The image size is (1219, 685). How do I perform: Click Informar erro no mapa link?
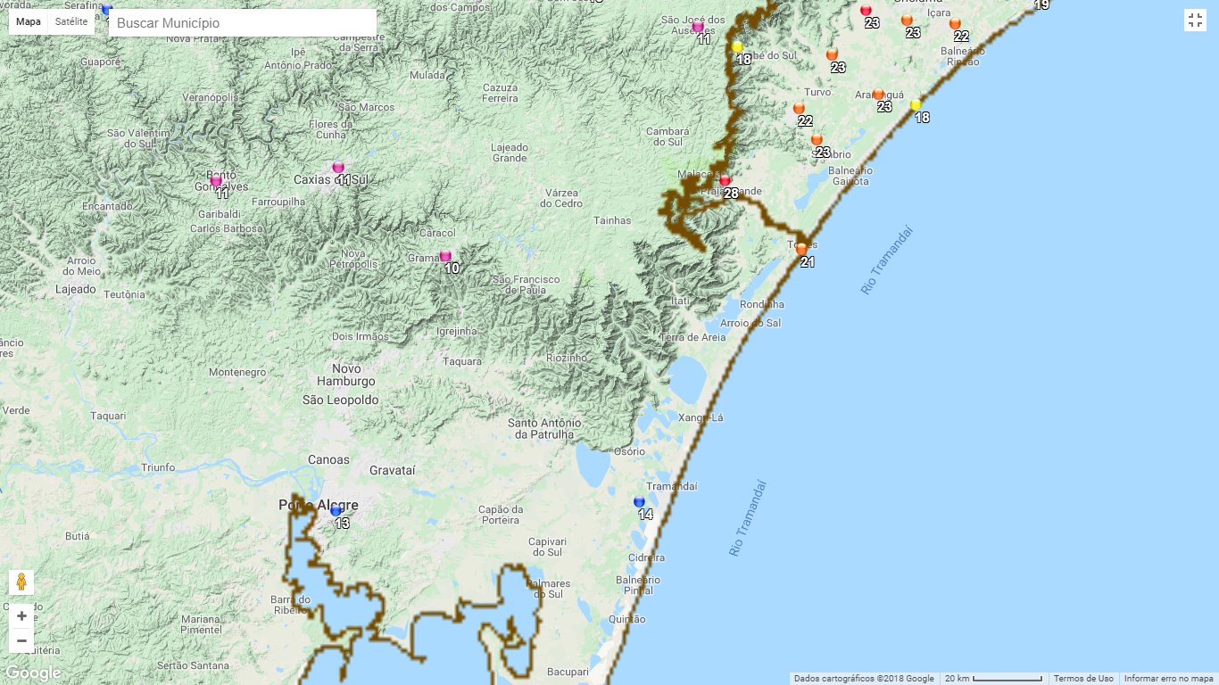pos(1168,679)
